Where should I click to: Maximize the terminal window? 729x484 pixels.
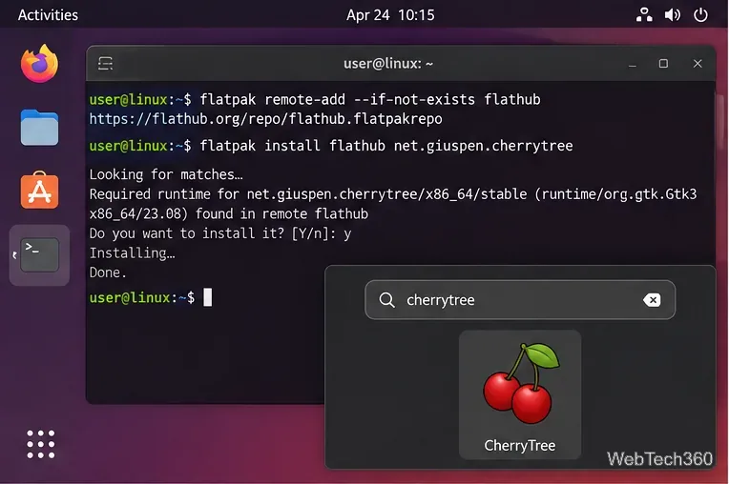point(663,64)
